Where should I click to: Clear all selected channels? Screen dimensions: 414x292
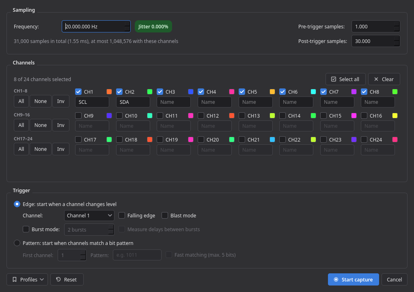[384, 79]
